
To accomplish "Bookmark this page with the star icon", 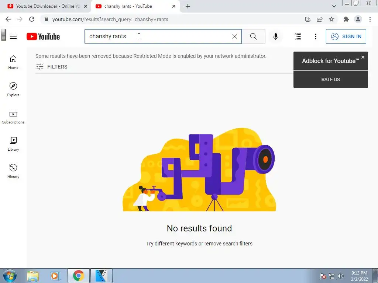I will tap(331, 19).
